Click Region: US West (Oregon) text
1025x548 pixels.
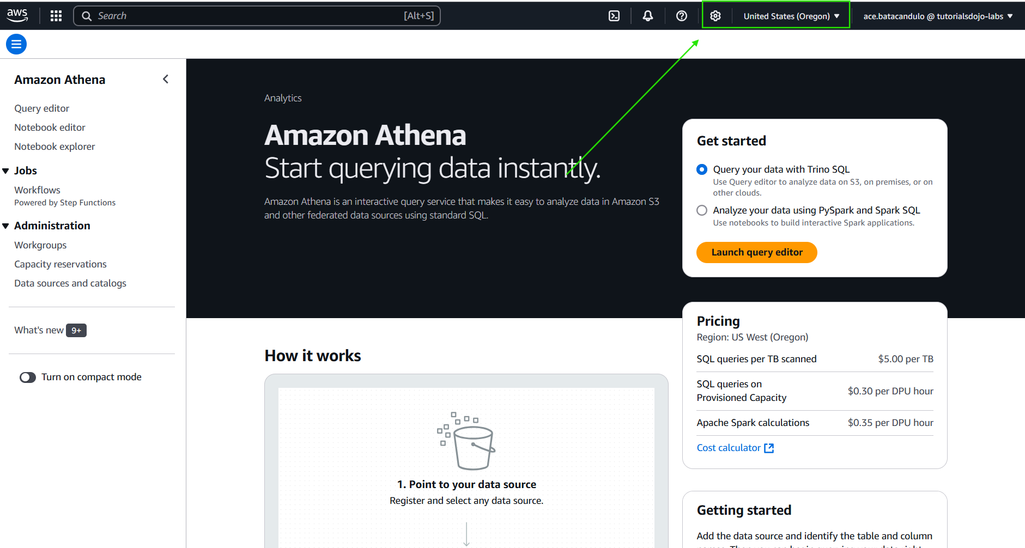pos(753,337)
